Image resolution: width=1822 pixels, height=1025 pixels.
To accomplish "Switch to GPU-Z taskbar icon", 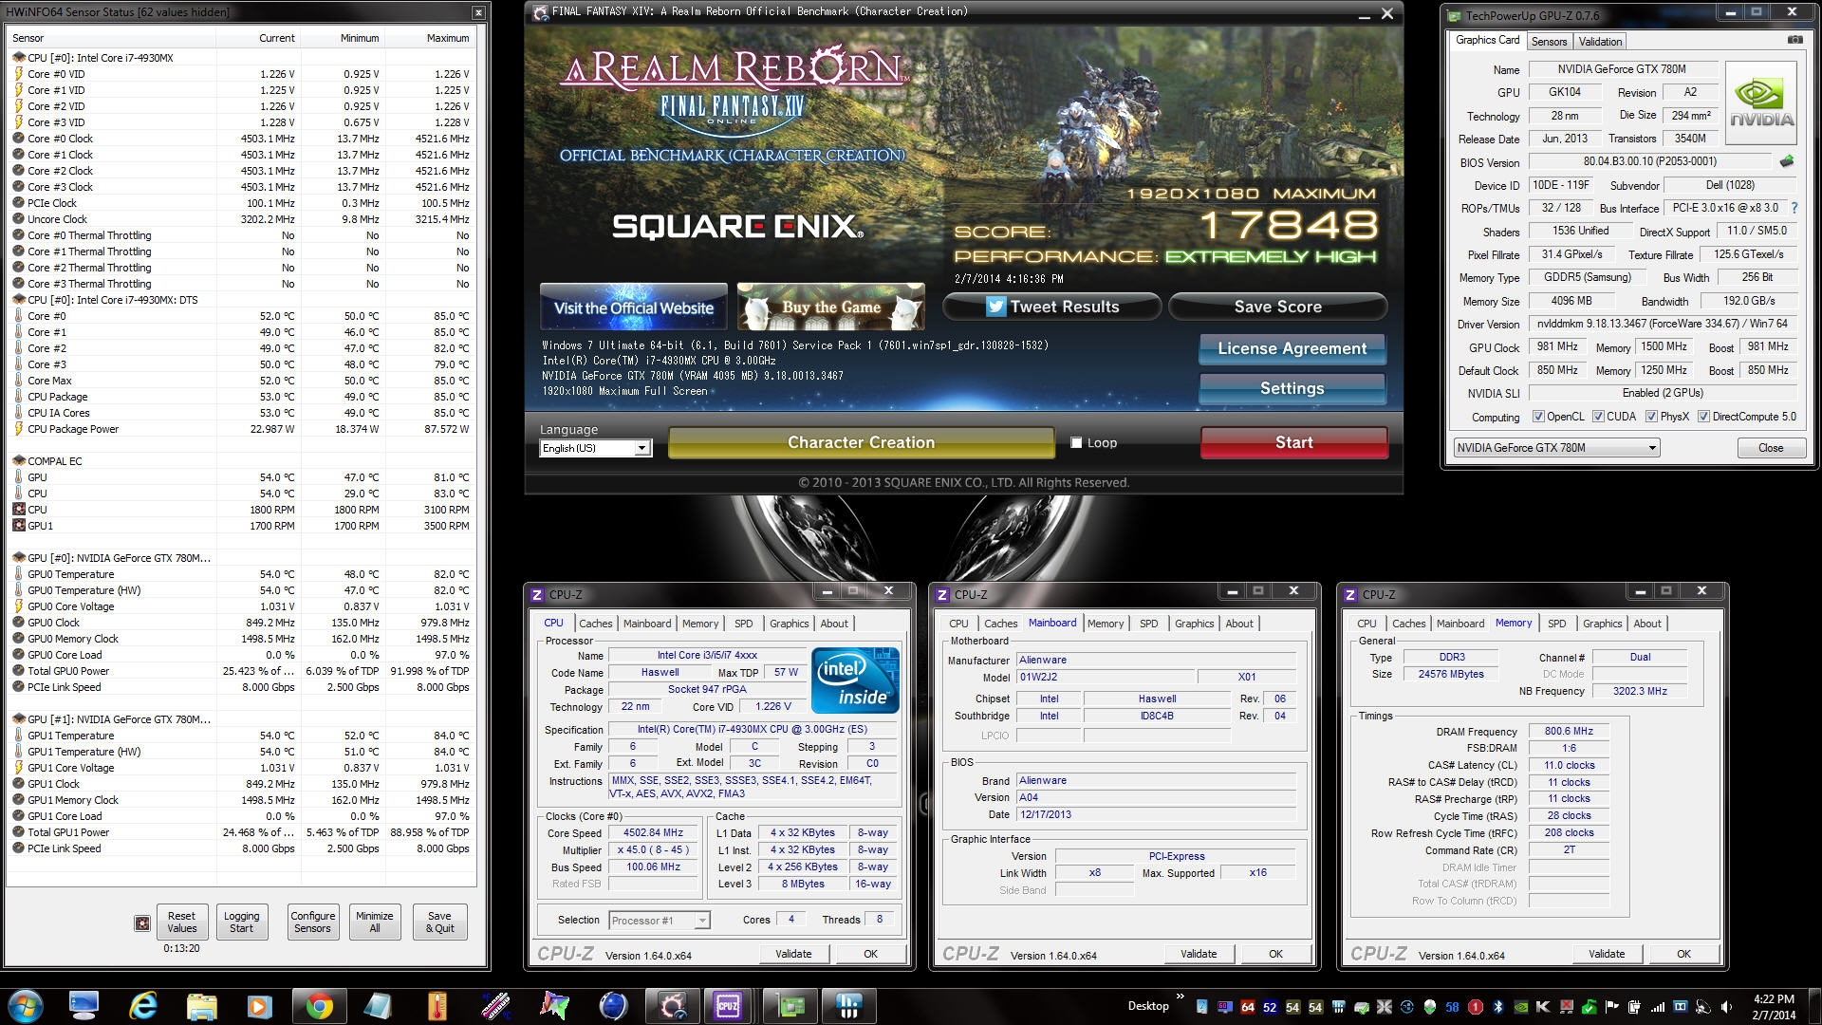I will click(790, 1006).
